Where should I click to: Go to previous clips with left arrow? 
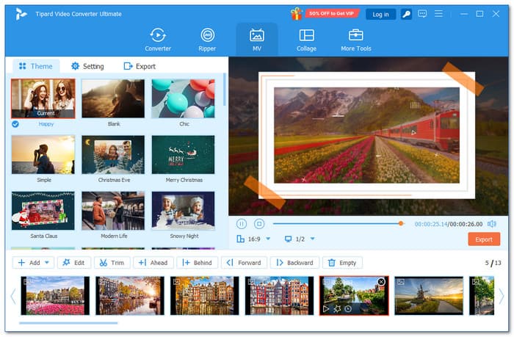pyautogui.click(x=13, y=296)
